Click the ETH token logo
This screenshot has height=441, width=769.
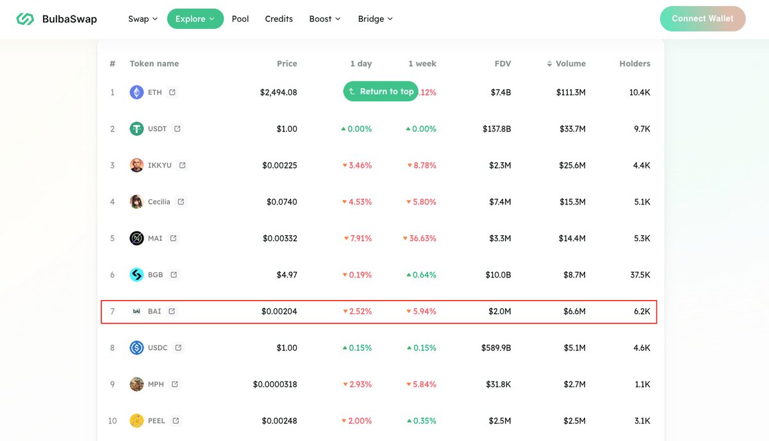(x=136, y=92)
